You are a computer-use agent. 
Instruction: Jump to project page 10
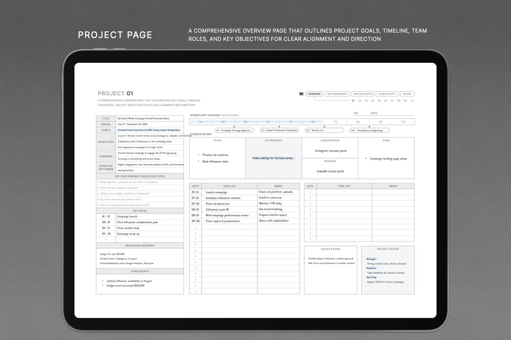coord(412,101)
